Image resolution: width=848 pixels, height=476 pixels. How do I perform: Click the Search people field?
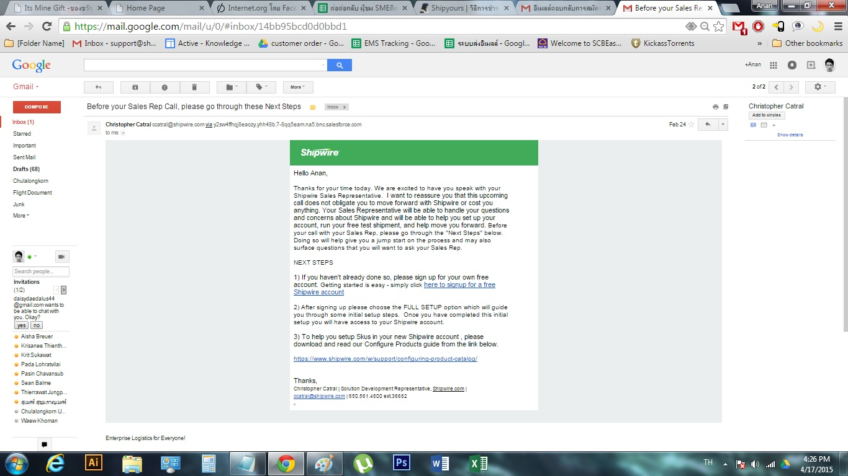pyautogui.click(x=41, y=271)
